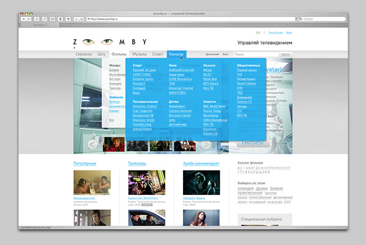Click the Safari URL address field
The height and width of the screenshot is (245, 366).
(191, 19)
